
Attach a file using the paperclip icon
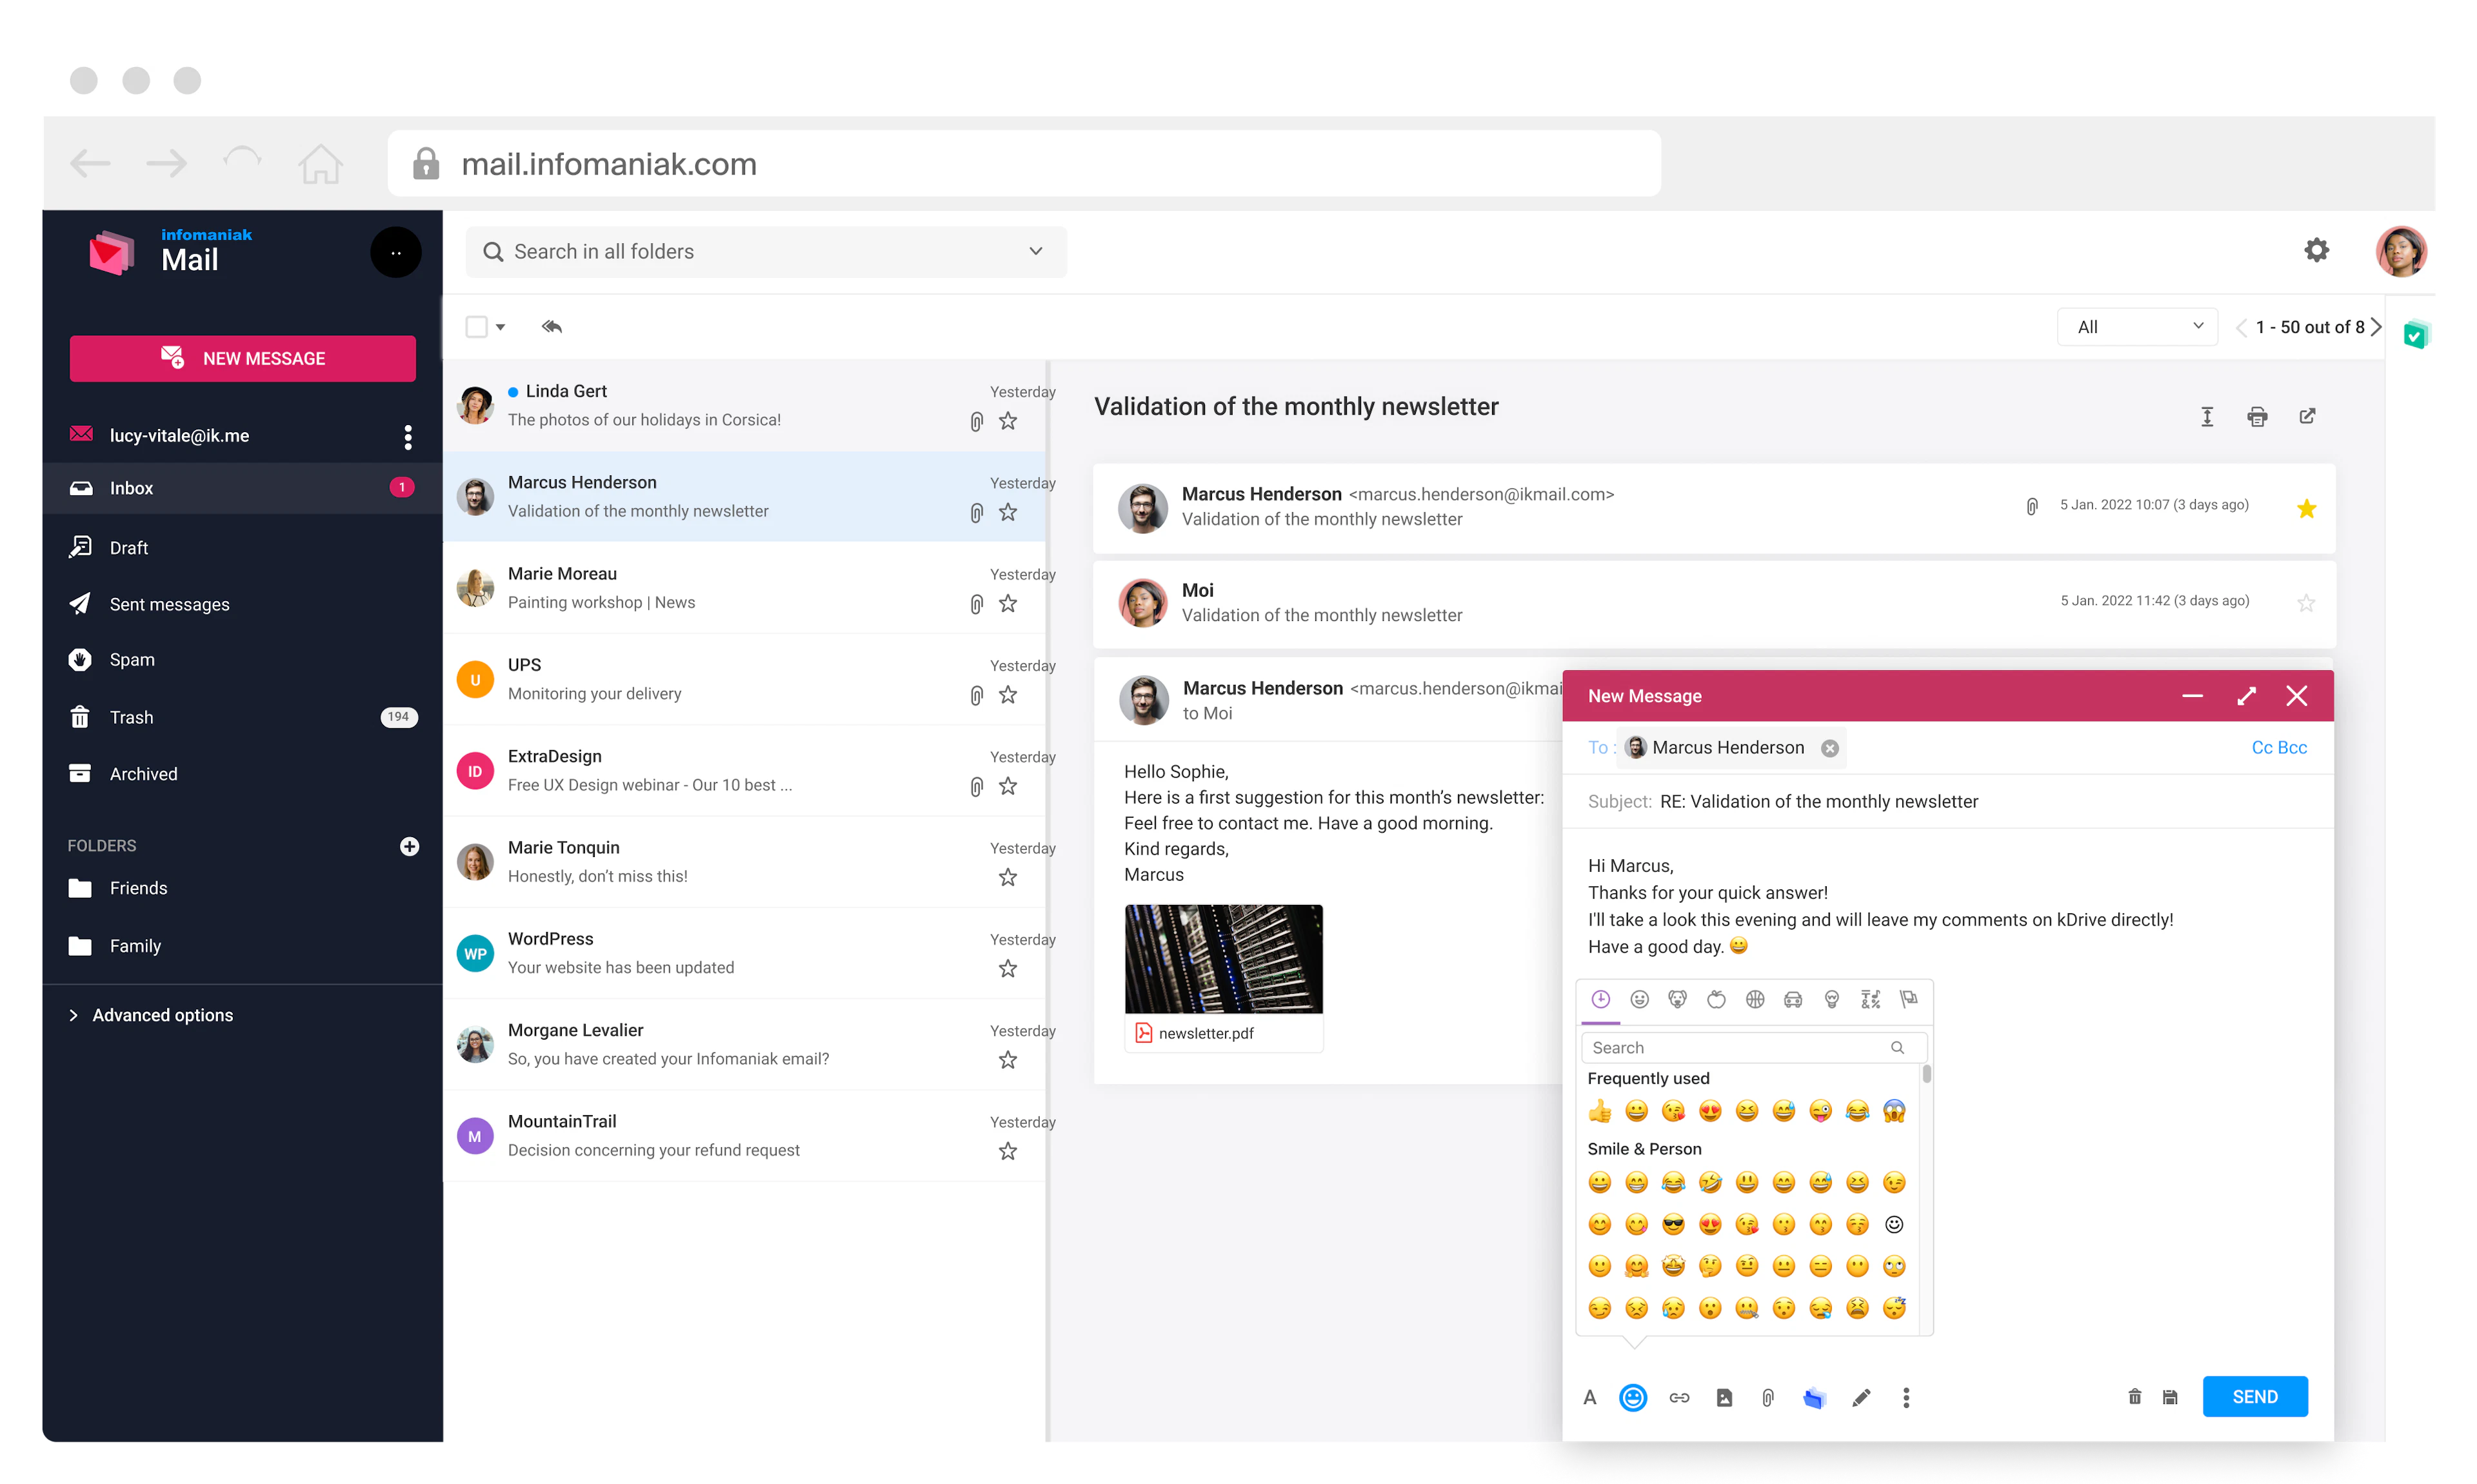[x=1767, y=1397]
